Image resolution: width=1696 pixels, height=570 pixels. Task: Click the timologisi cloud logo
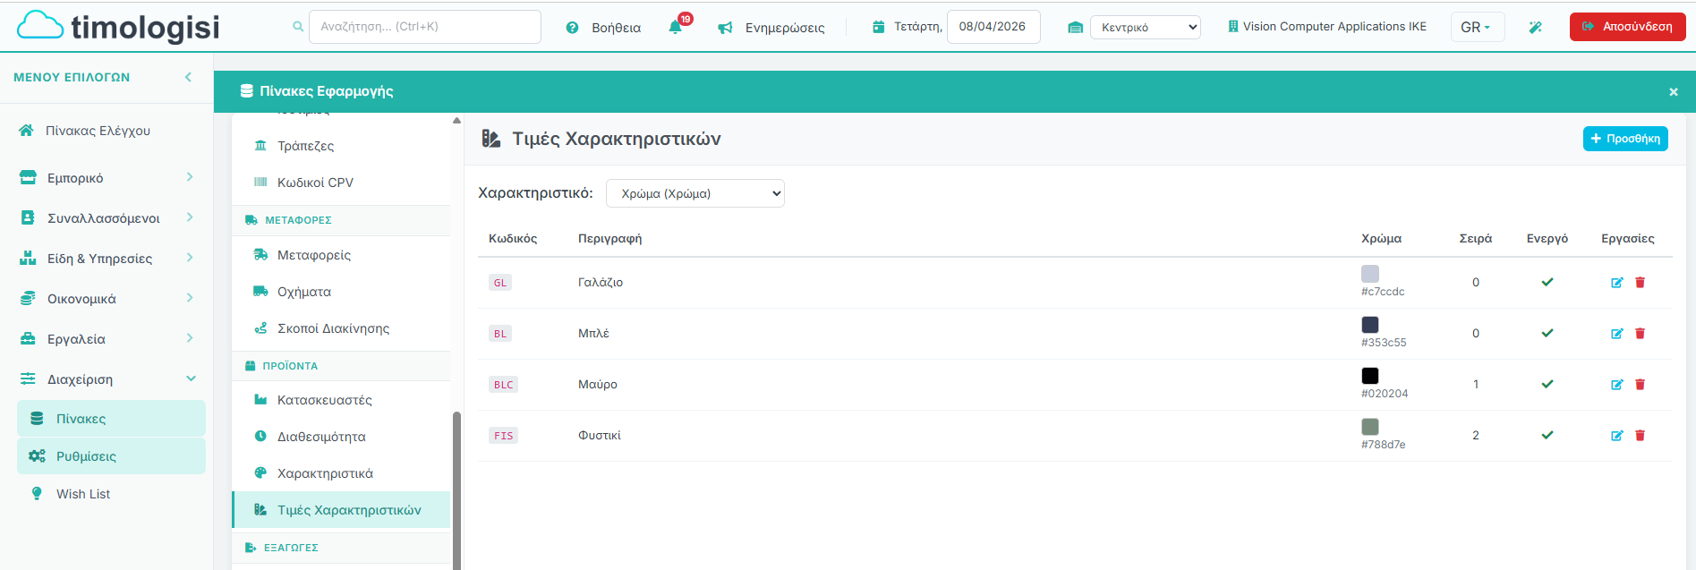(118, 26)
